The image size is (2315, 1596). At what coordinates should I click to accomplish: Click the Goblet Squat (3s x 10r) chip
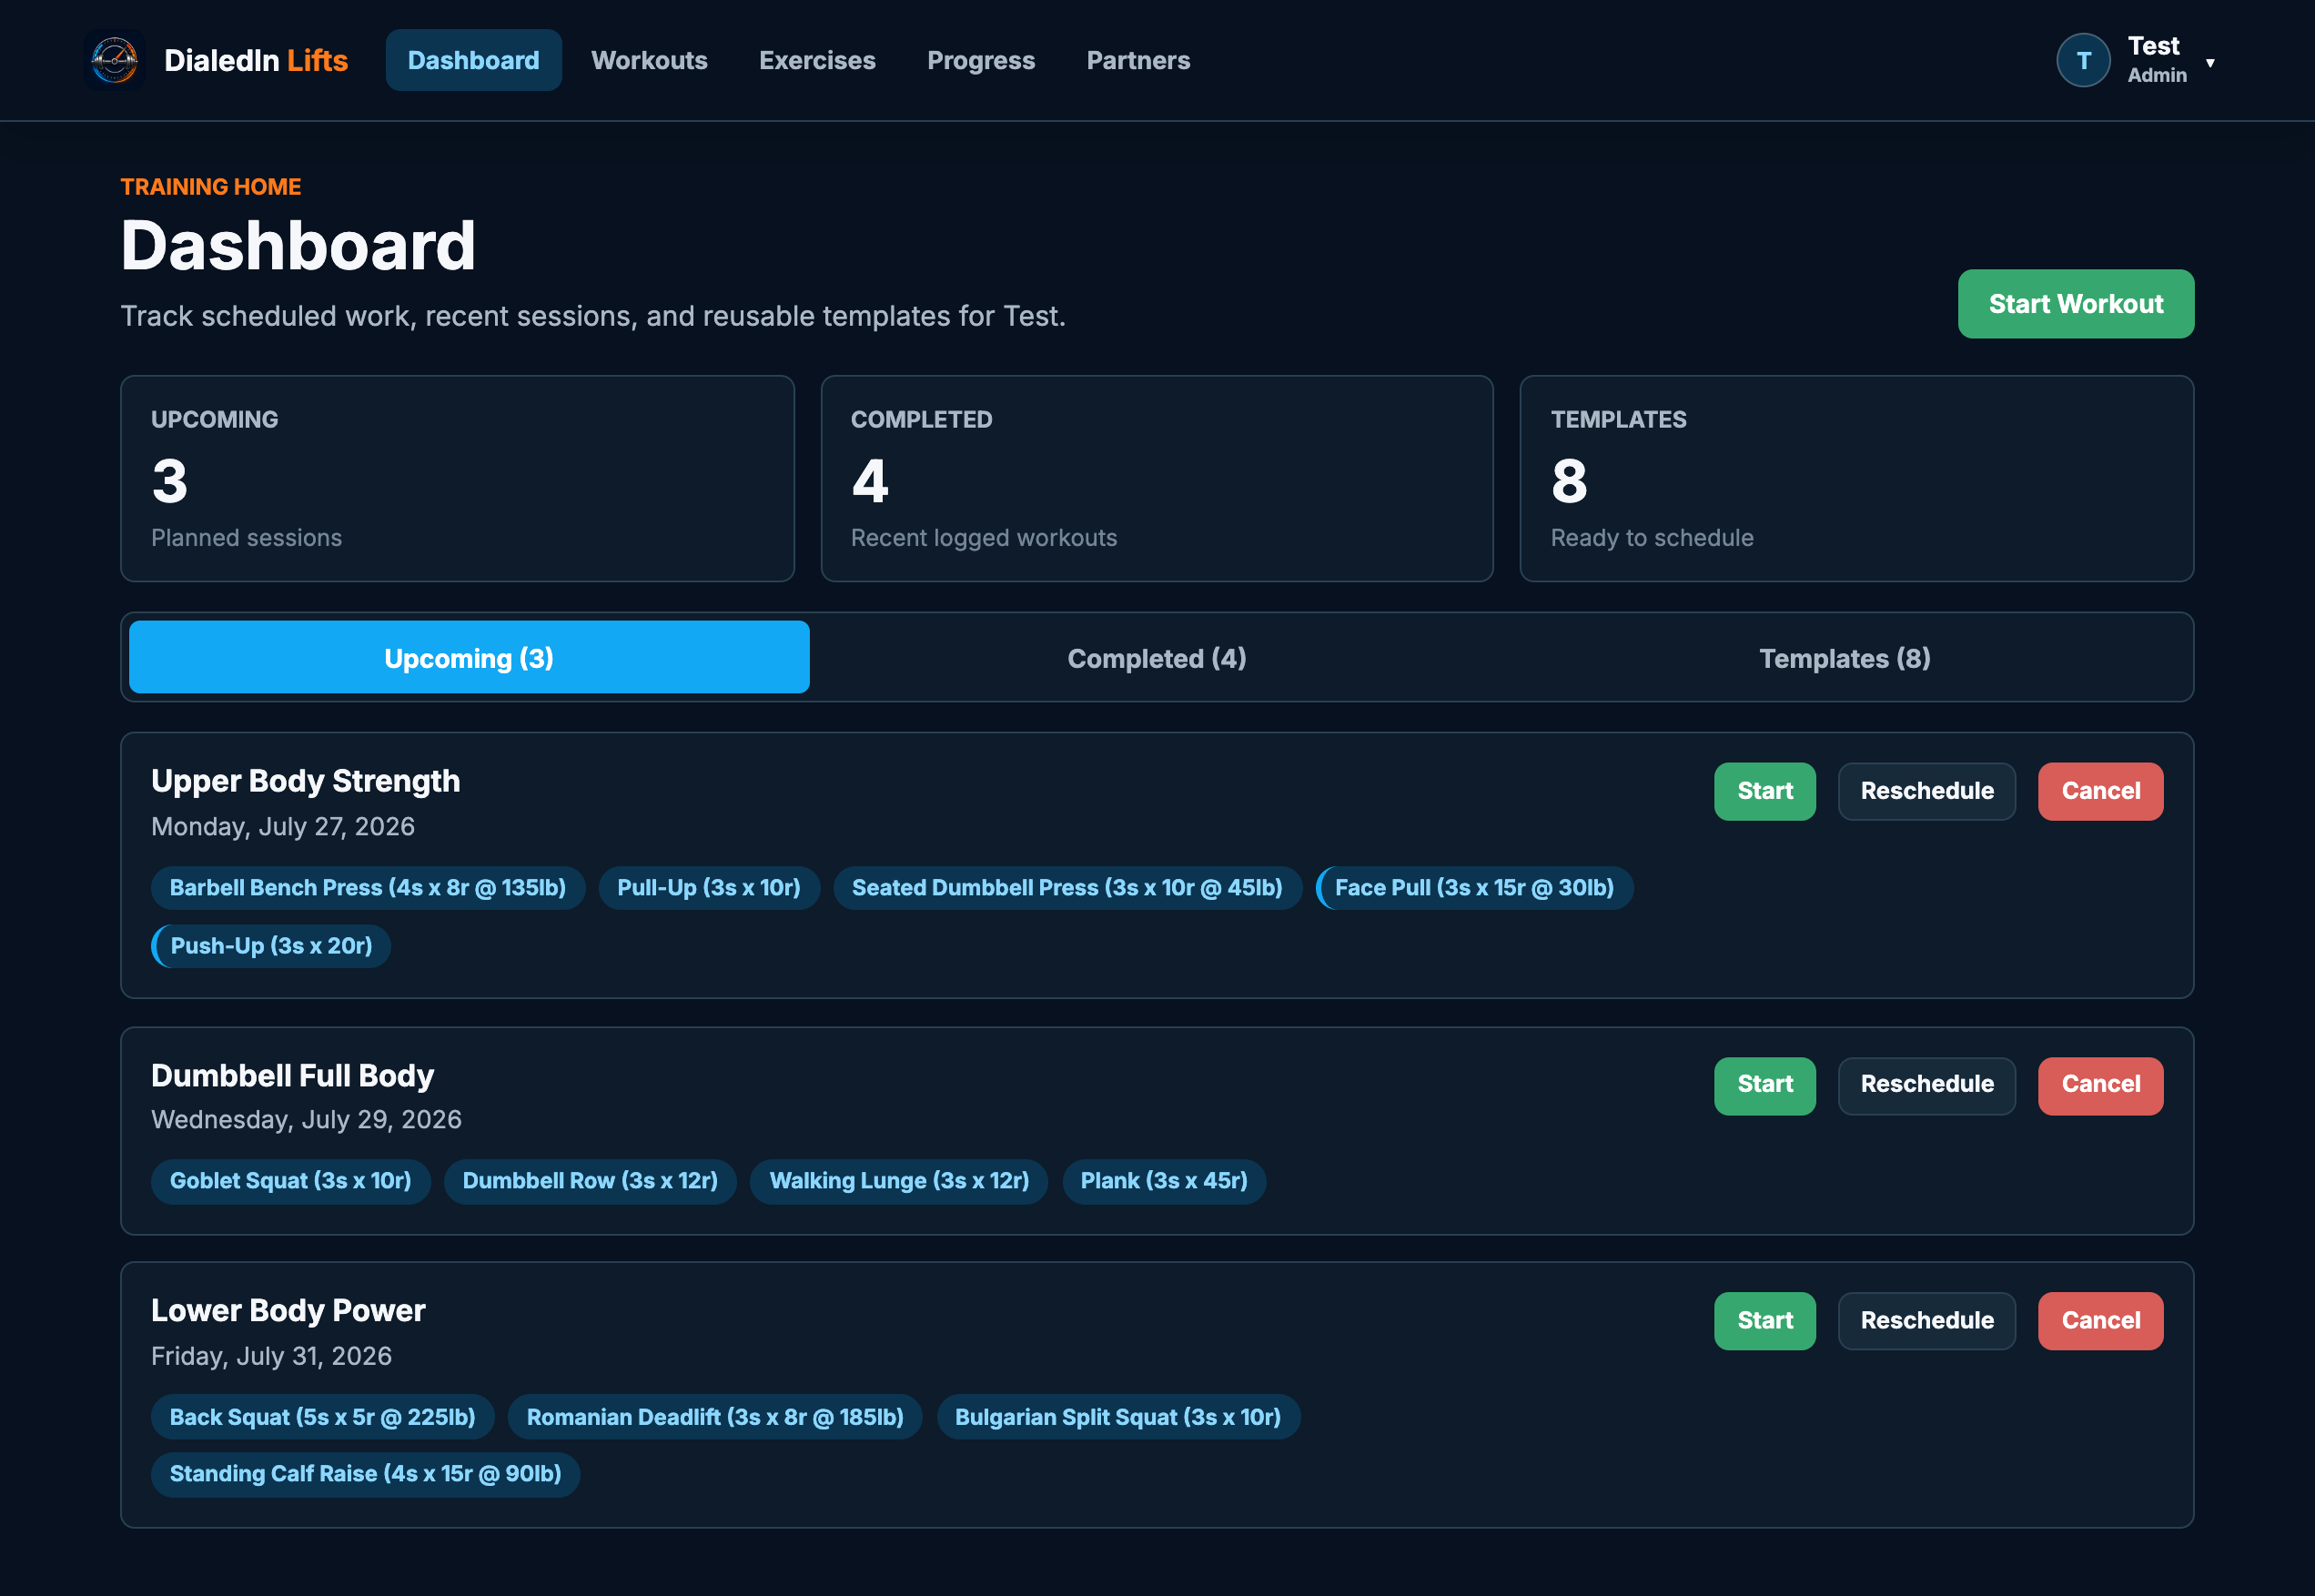click(291, 1181)
